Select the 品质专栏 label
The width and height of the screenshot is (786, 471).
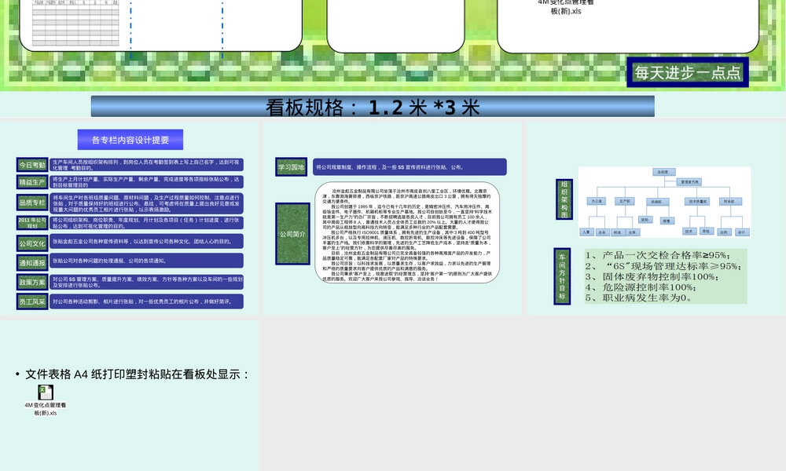point(32,203)
